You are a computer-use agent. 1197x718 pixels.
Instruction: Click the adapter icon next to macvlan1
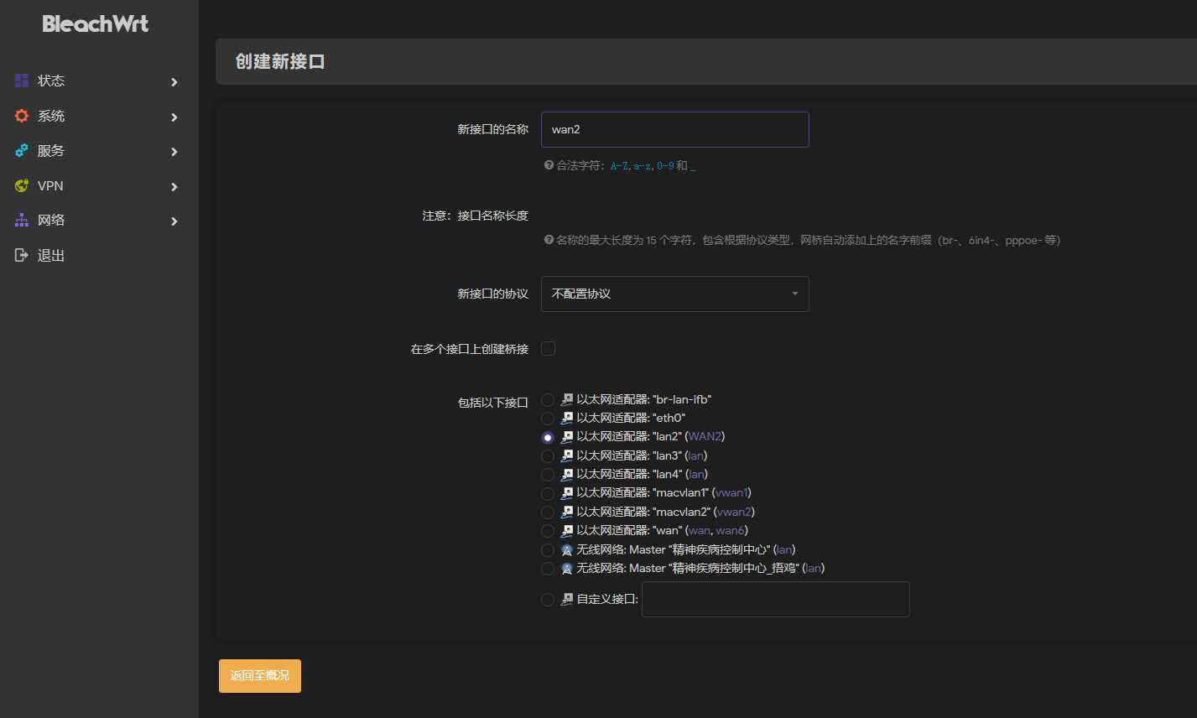567,493
